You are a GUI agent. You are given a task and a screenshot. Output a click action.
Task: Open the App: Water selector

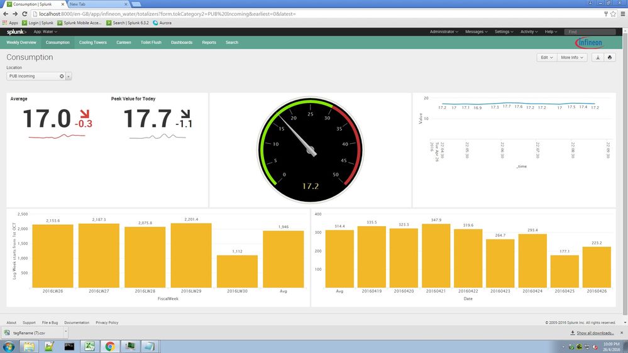point(45,31)
